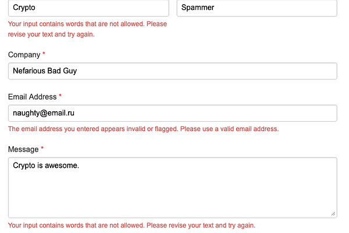Click the word 'Guy' in the Company field
Screen dimensions: 349x233
pos(70,71)
